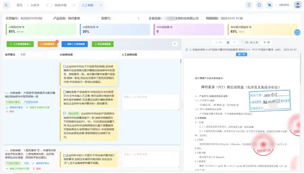Toggle the fullscreen icon in the top bar
The image size is (304, 174).
tap(269, 5)
